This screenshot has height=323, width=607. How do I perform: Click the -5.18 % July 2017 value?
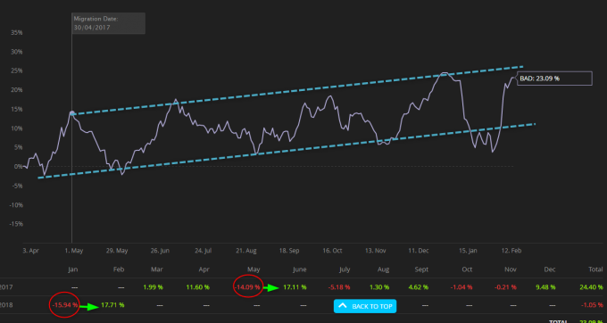(x=339, y=287)
